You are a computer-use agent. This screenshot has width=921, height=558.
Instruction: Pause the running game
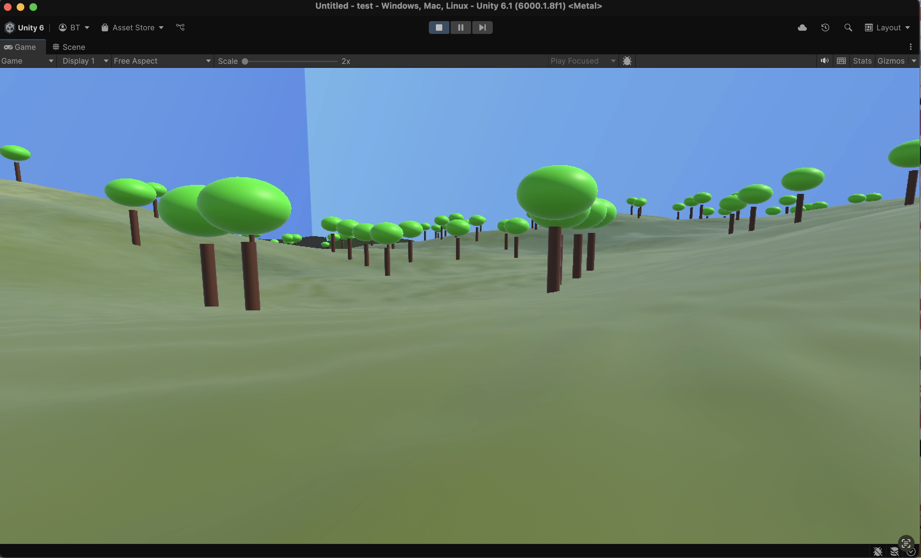pyautogui.click(x=460, y=27)
